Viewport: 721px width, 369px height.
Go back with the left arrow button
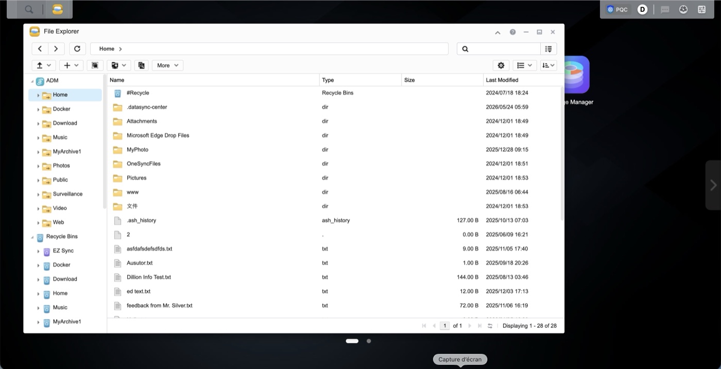point(40,49)
